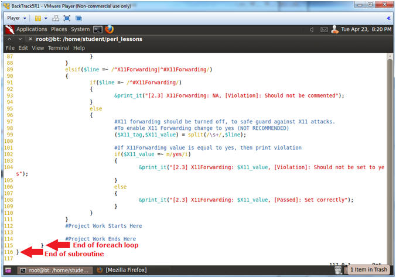This screenshot has width=396, height=278.
Task: Minimize the VMware Player window
Action: click(360, 4)
